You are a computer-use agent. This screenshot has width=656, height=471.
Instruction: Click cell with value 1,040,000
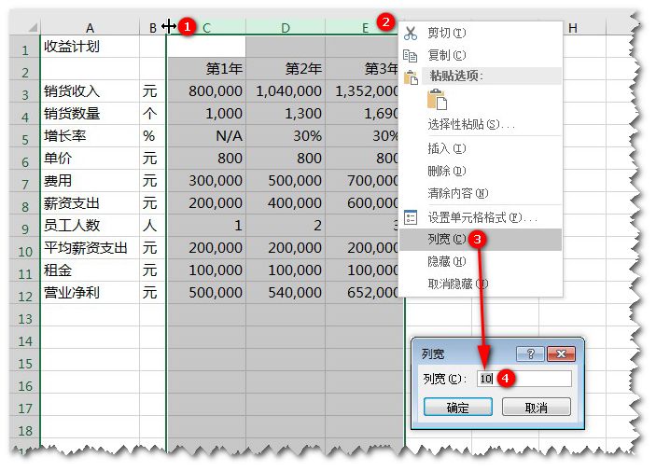[x=286, y=90]
